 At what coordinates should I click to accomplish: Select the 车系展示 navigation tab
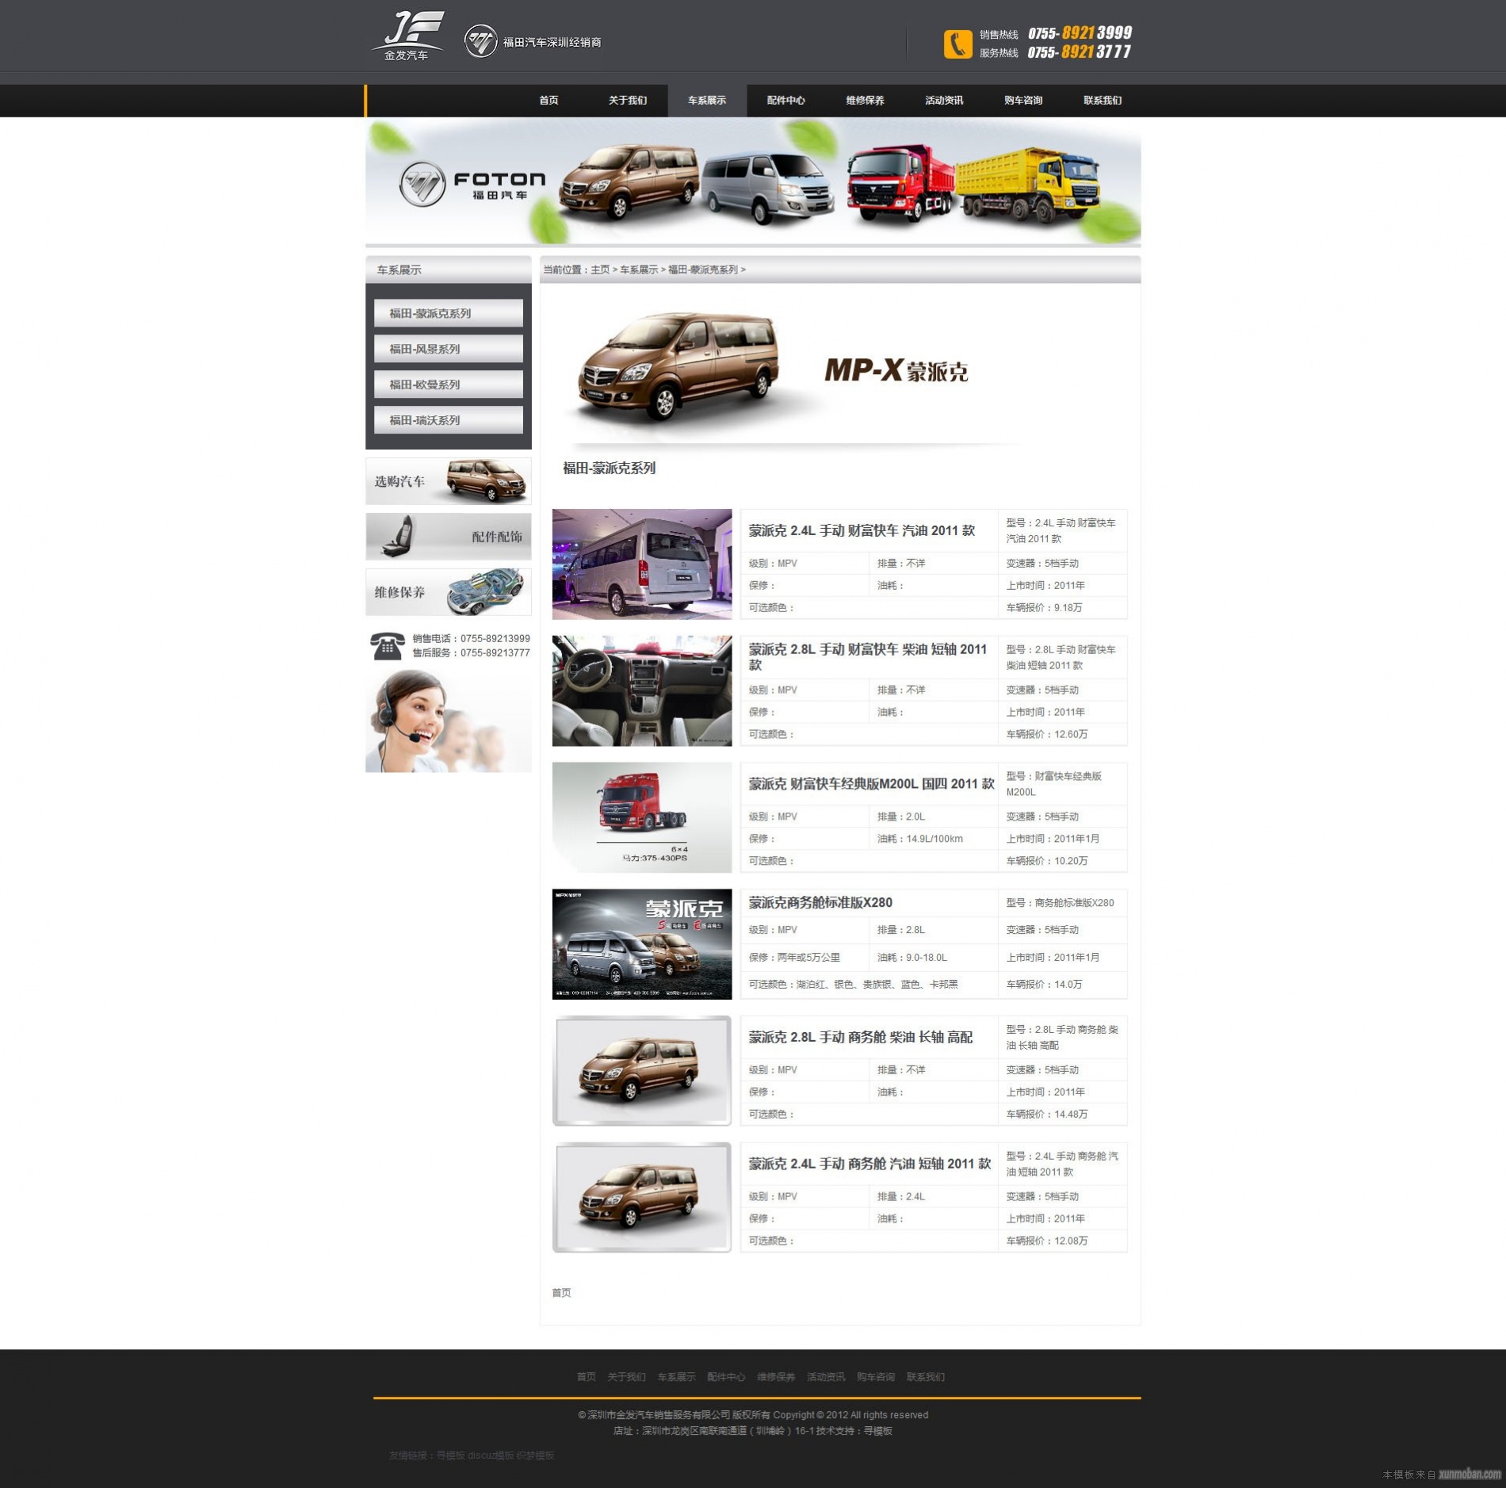point(707,101)
